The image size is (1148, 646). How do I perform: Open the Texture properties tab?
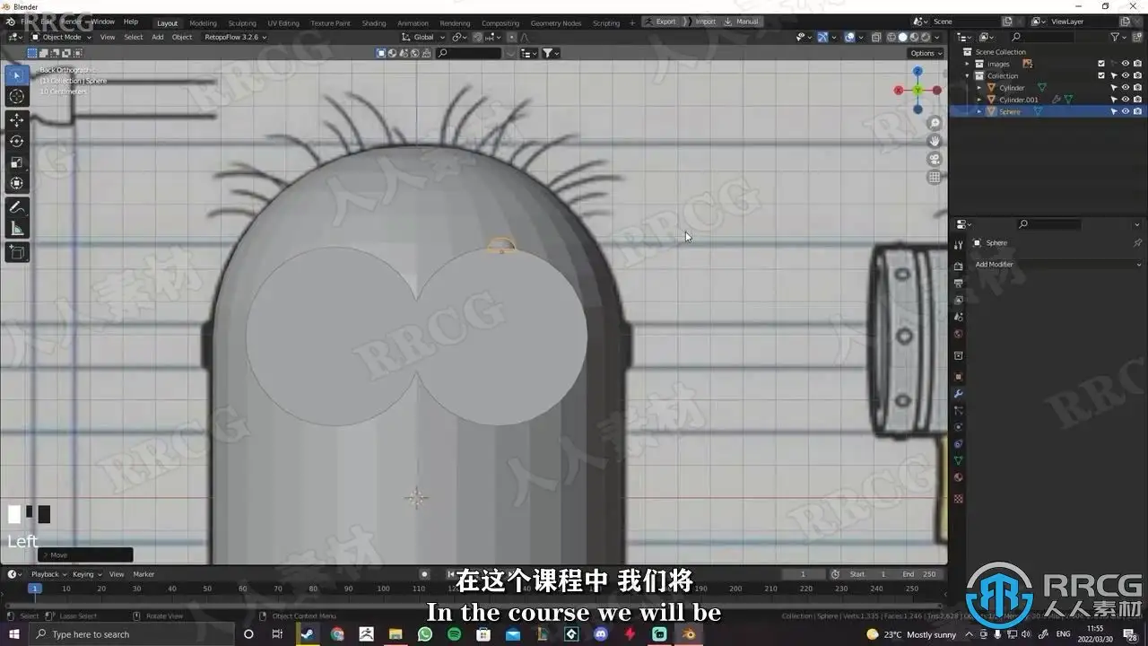click(958, 498)
